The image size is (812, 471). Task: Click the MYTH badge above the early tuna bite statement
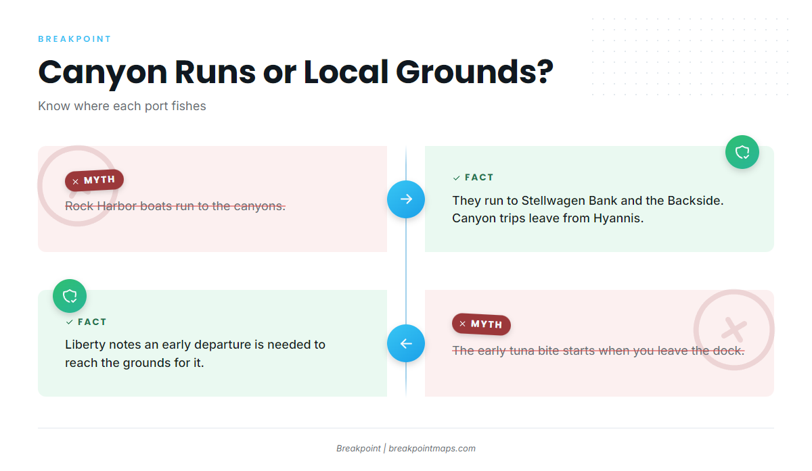point(481,324)
